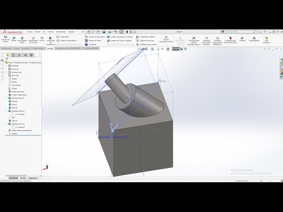Open the Archivo menu
The width and height of the screenshot is (283, 212).
pyautogui.click(x=29, y=32)
